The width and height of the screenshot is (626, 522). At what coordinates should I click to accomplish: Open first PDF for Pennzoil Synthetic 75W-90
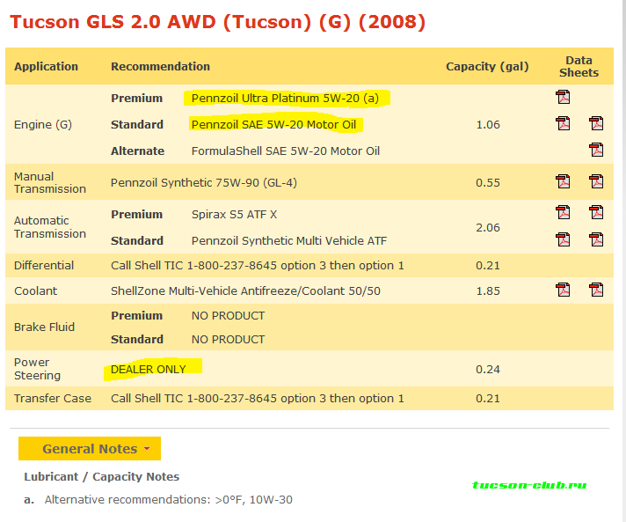(x=563, y=181)
